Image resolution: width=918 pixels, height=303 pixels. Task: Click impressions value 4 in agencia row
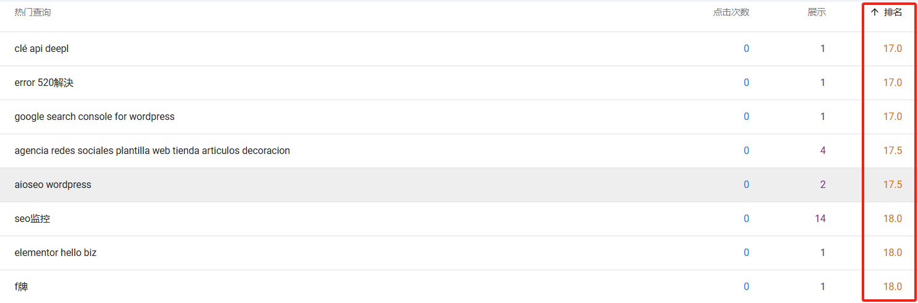pos(822,151)
